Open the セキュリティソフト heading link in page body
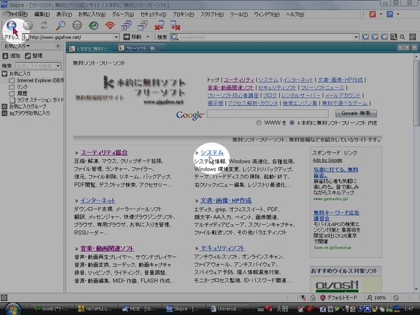420x315 pixels. [222, 248]
